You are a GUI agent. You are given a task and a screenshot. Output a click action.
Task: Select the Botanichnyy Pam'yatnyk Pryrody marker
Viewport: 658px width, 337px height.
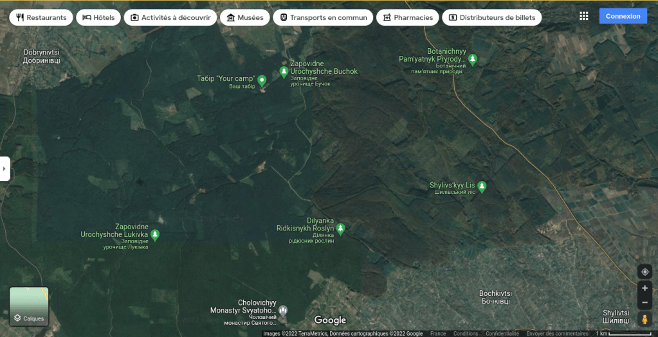pyautogui.click(x=473, y=60)
